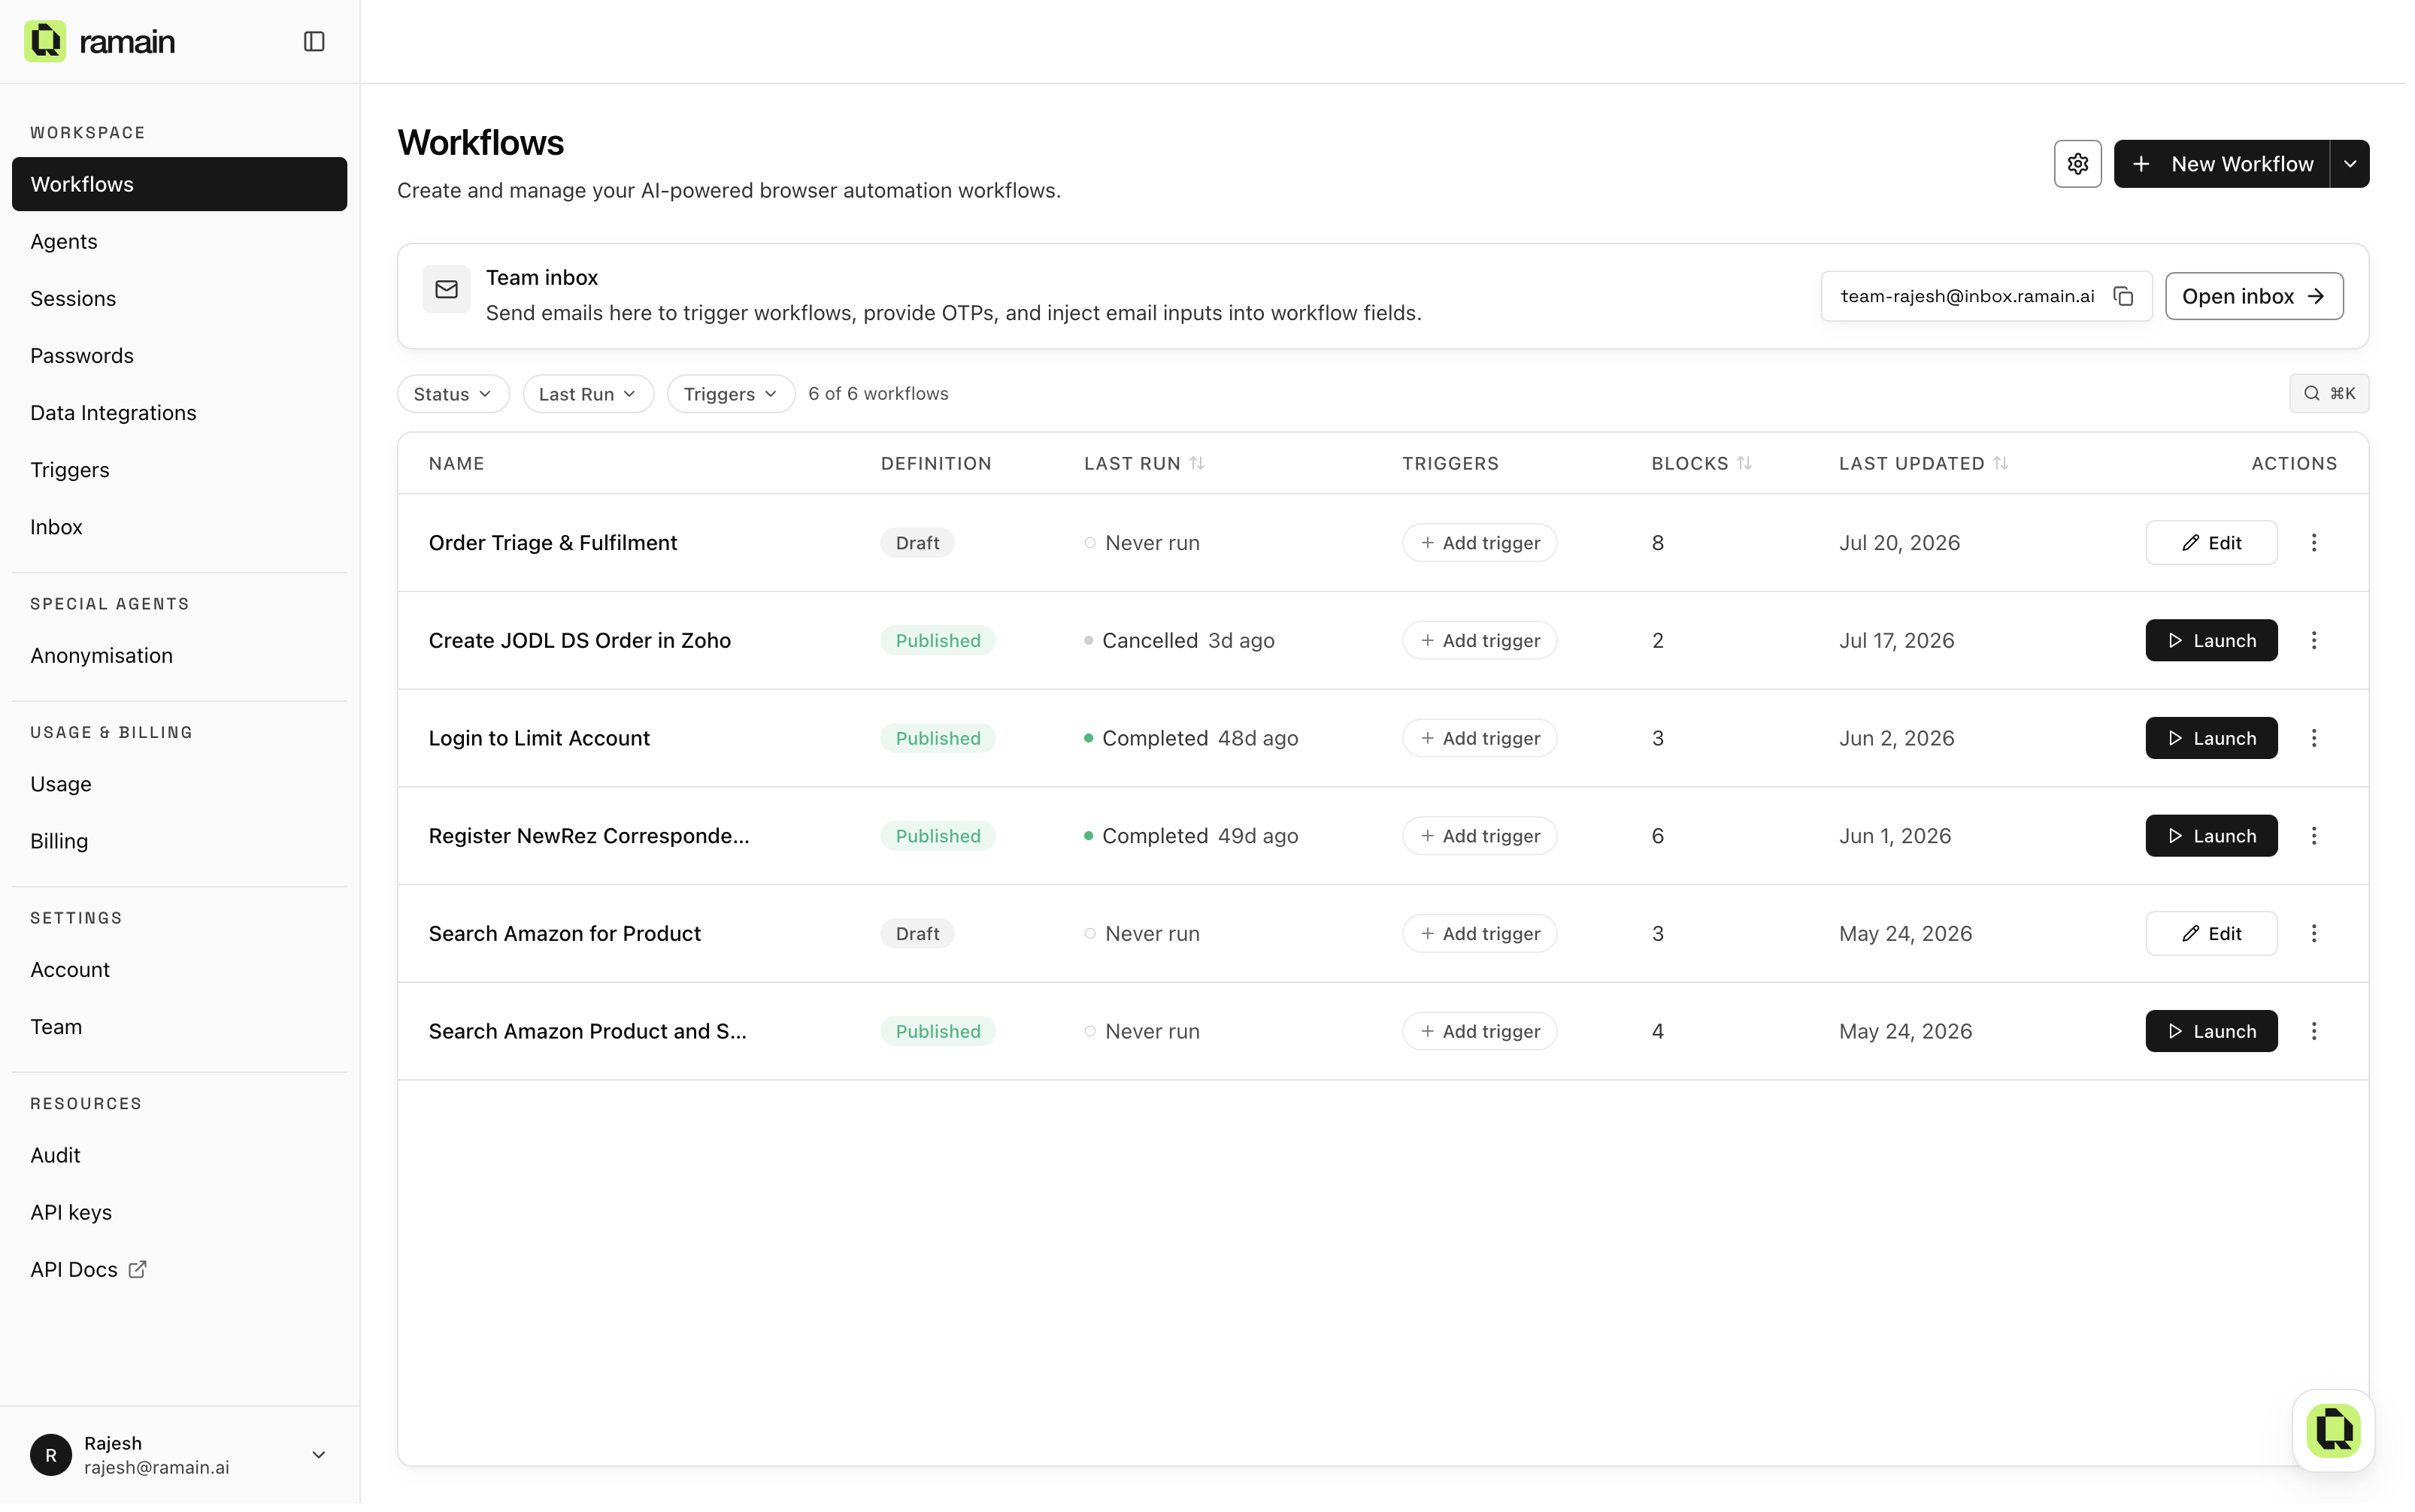
Task: Add trigger to Login to Limit Account
Action: pos(1480,739)
